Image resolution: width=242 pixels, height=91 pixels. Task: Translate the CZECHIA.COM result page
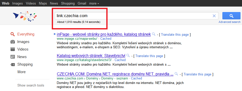198,74
